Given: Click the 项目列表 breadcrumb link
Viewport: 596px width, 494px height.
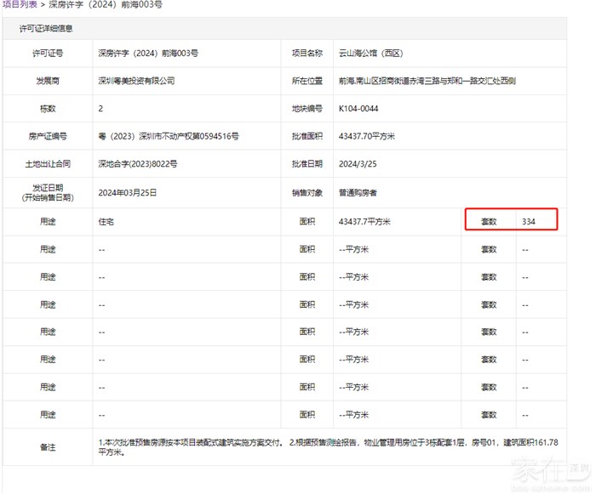Looking at the screenshot, I should (x=19, y=5).
